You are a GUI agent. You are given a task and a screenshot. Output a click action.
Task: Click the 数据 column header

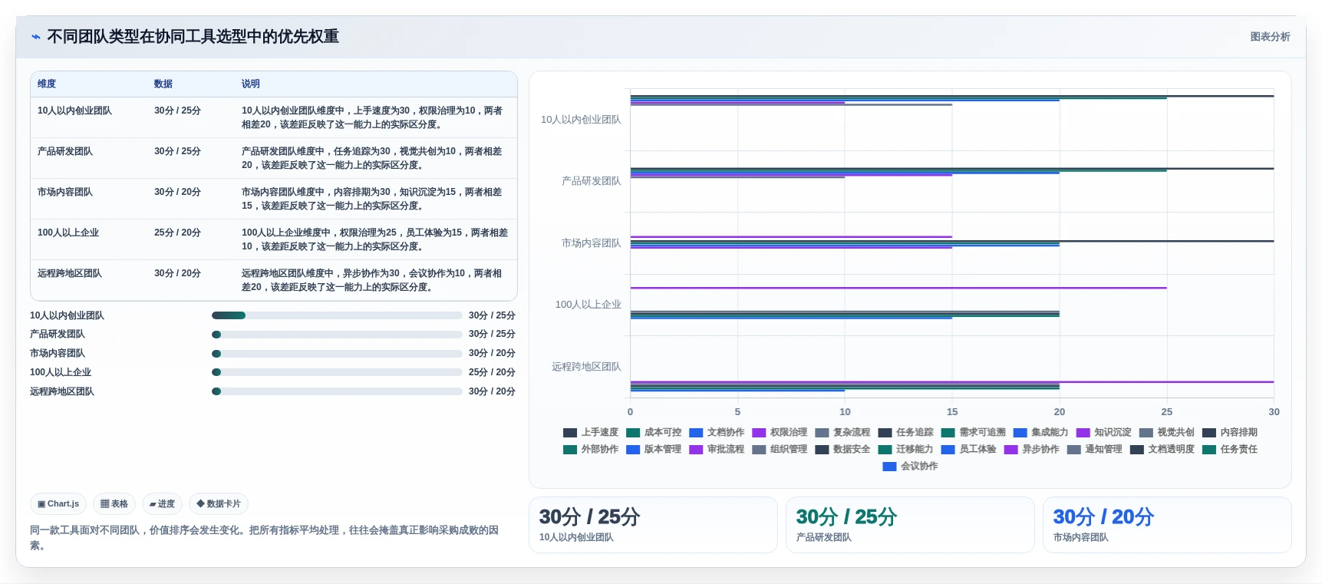click(x=163, y=84)
